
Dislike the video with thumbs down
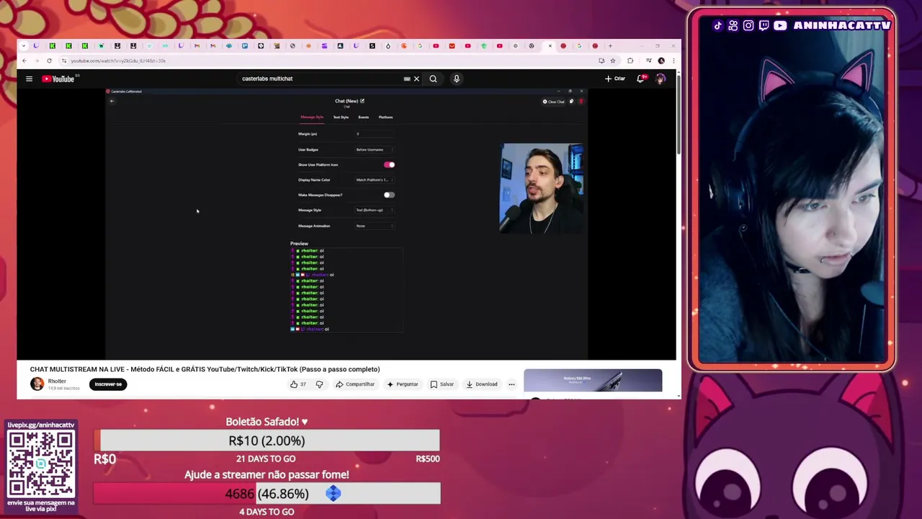319,384
